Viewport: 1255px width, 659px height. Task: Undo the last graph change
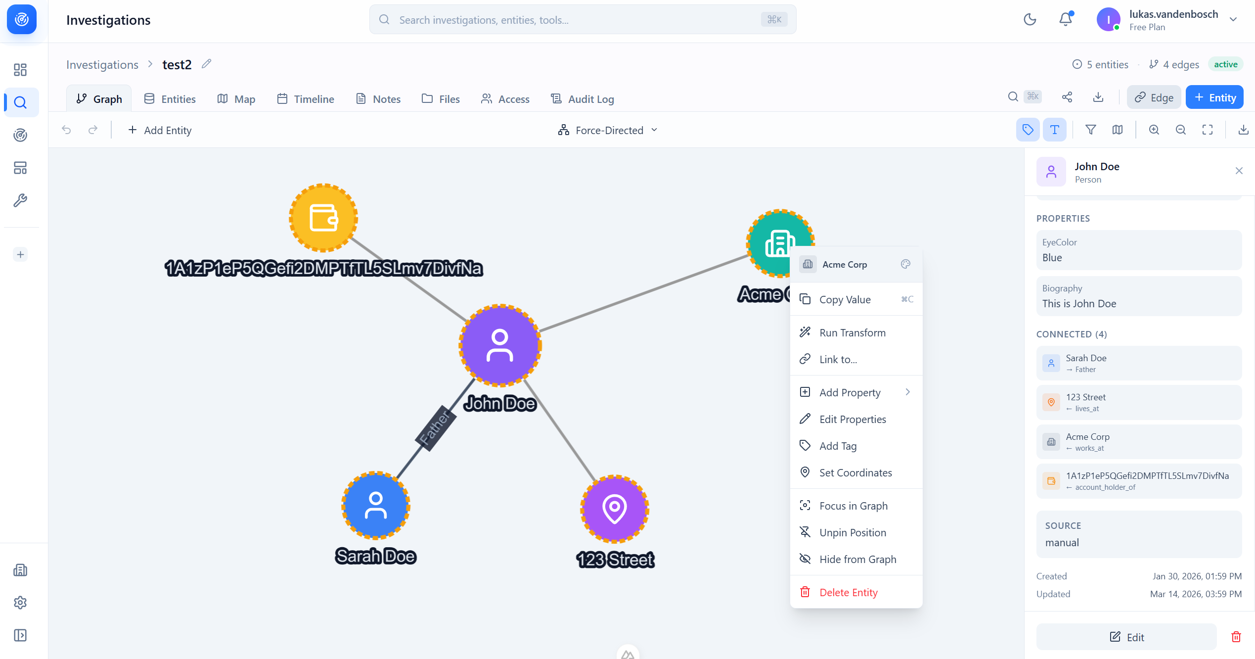66,130
